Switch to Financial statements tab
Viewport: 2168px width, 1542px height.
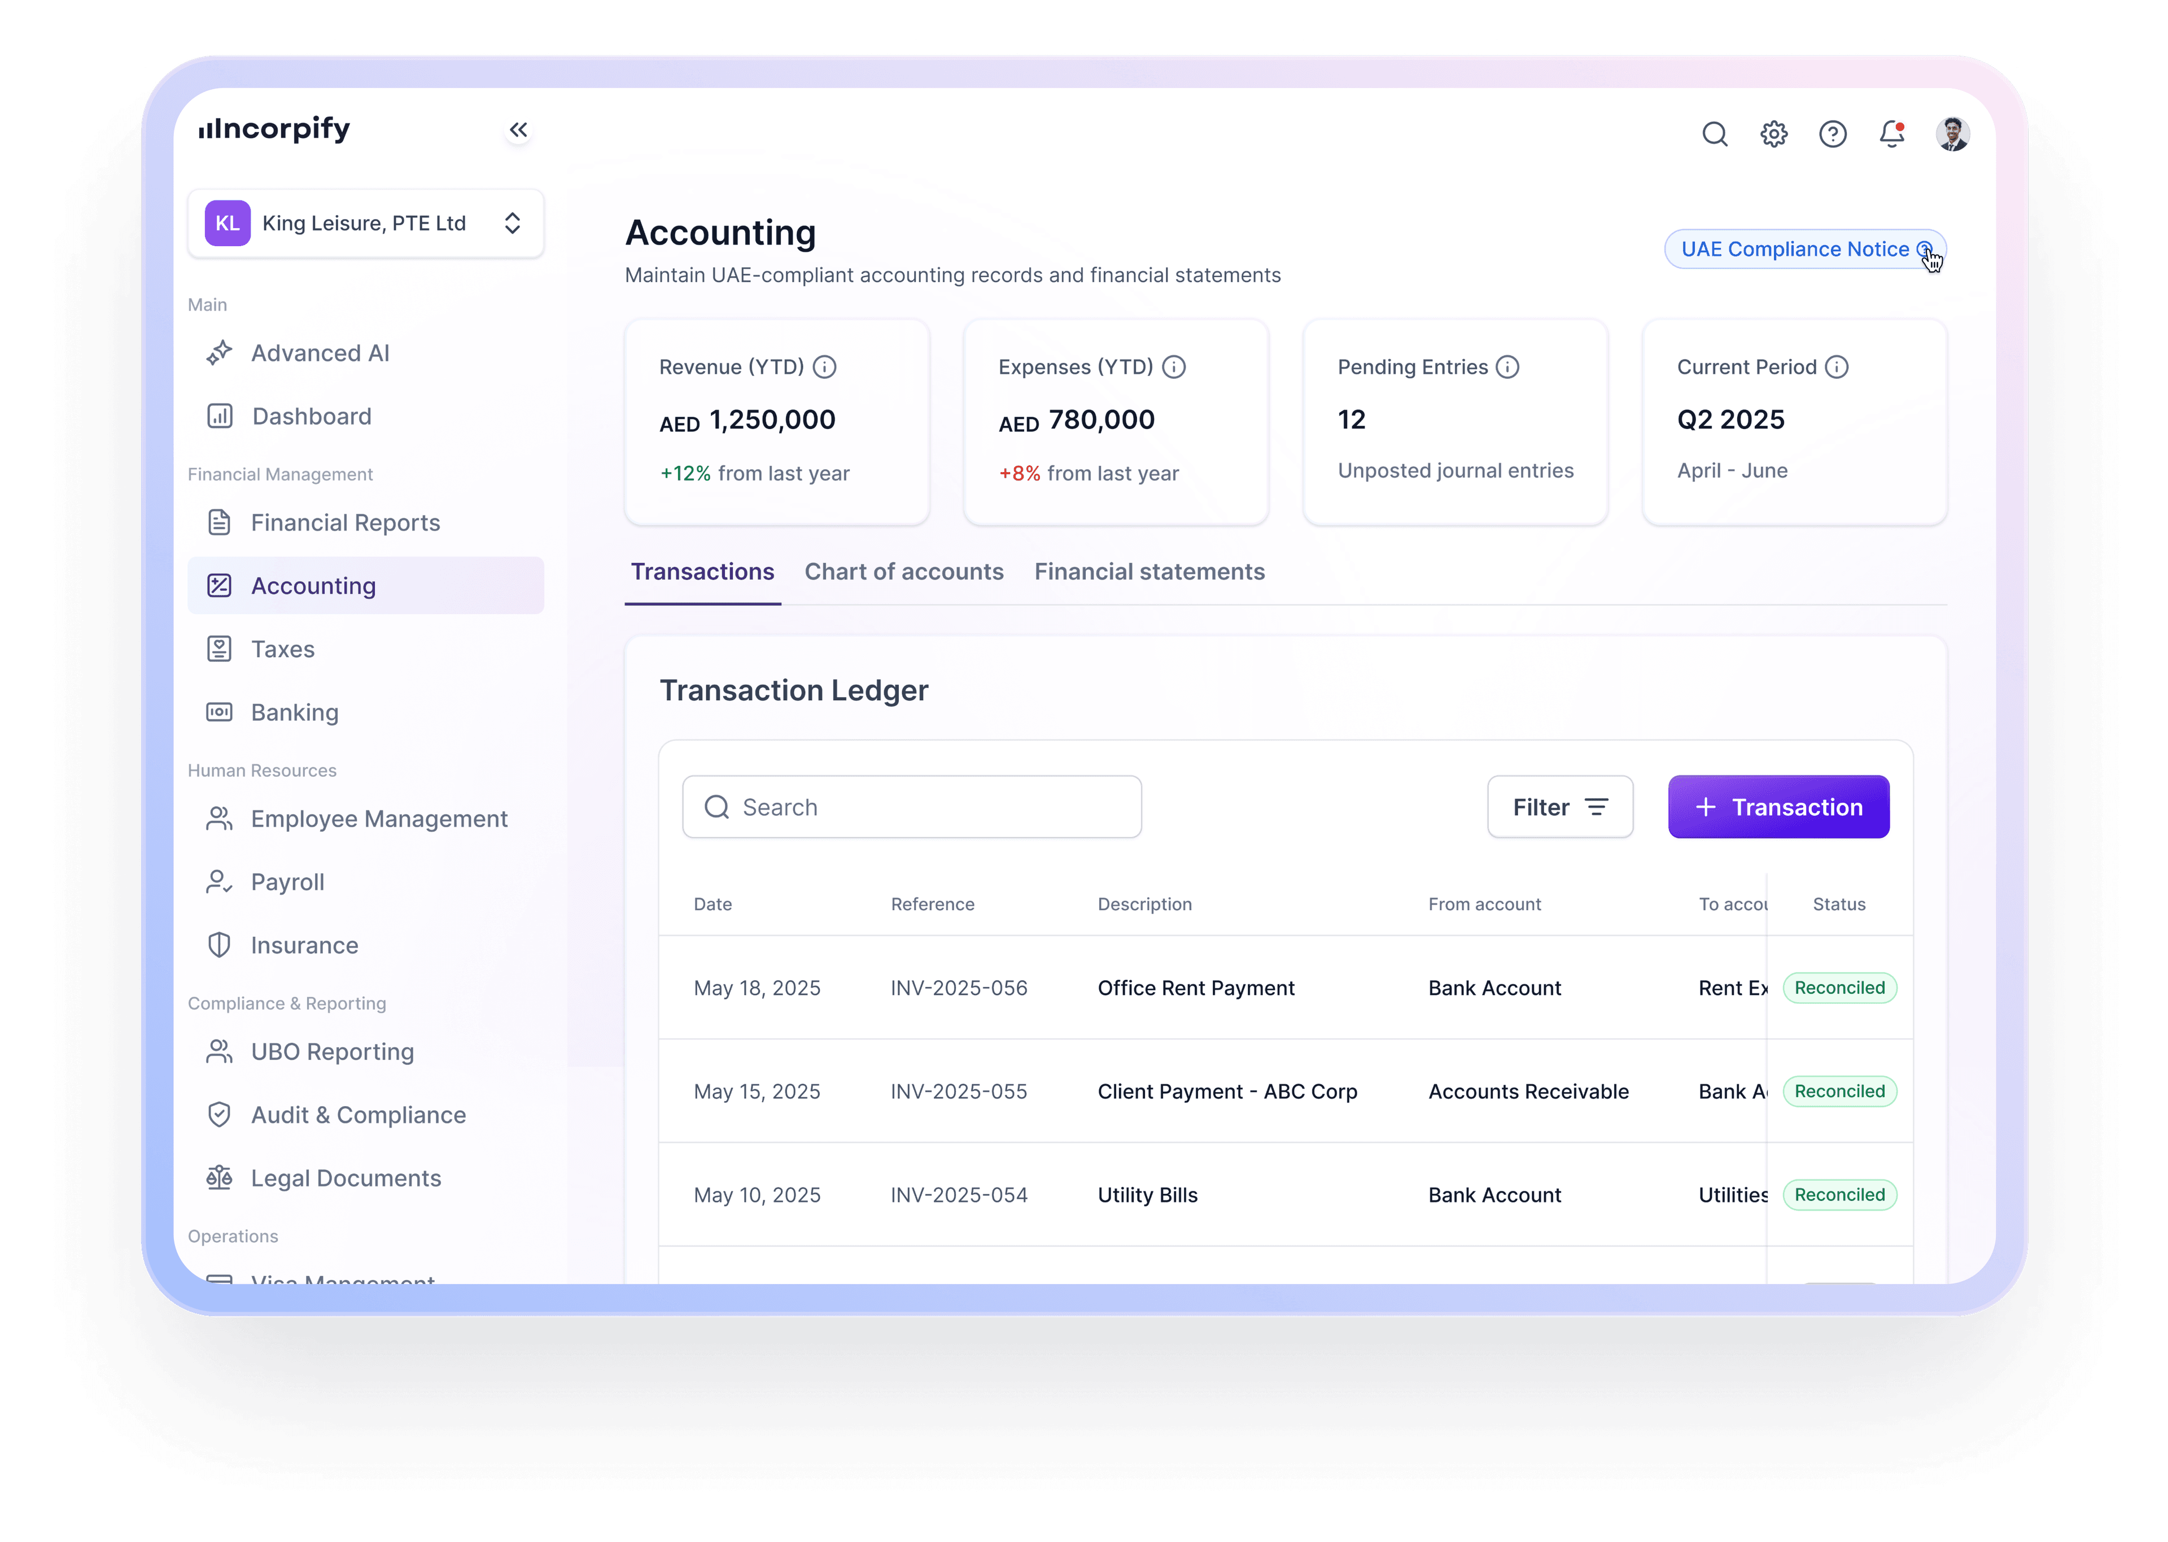coord(1149,571)
